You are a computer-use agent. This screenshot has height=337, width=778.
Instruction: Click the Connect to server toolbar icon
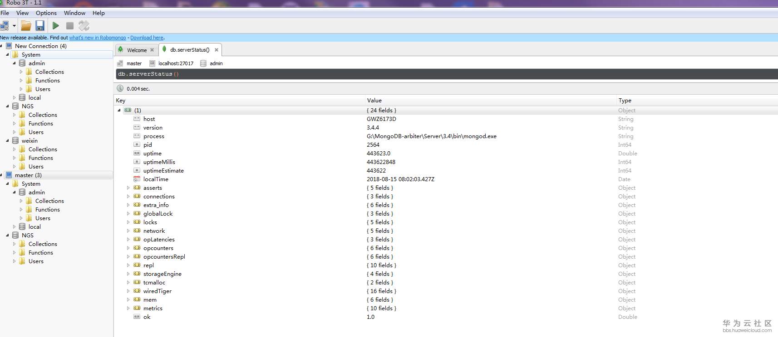coord(5,26)
